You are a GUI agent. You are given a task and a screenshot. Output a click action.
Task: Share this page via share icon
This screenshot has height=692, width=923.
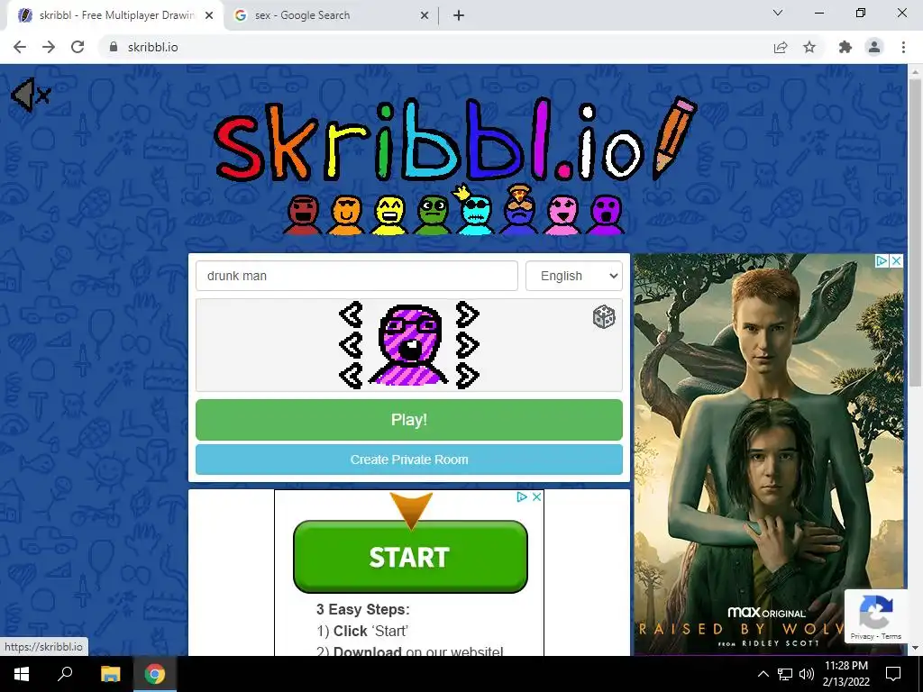(x=781, y=47)
